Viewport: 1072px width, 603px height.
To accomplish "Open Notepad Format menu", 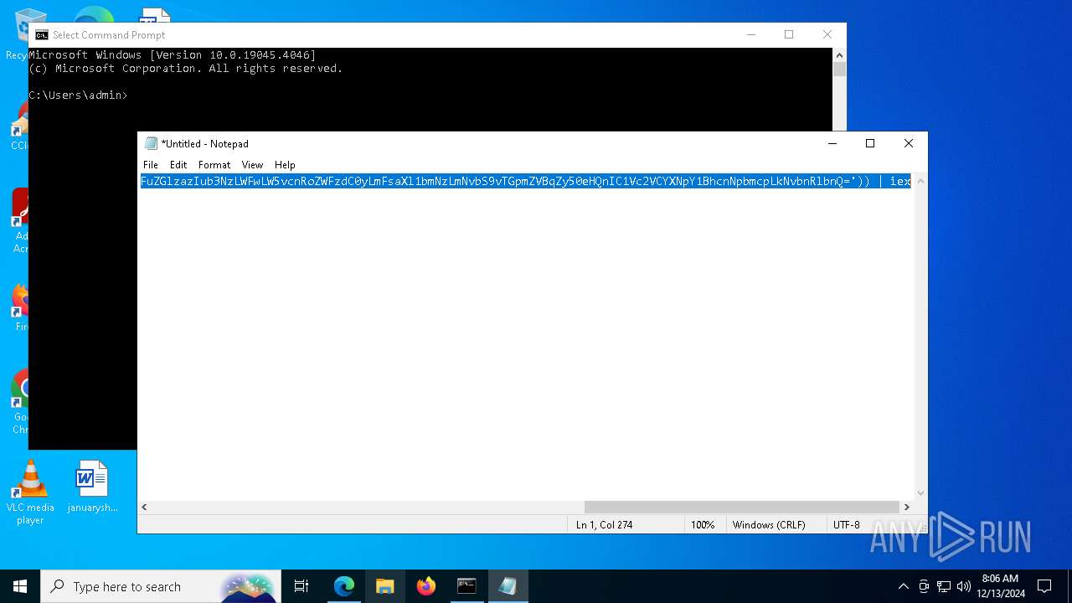I will (x=214, y=165).
